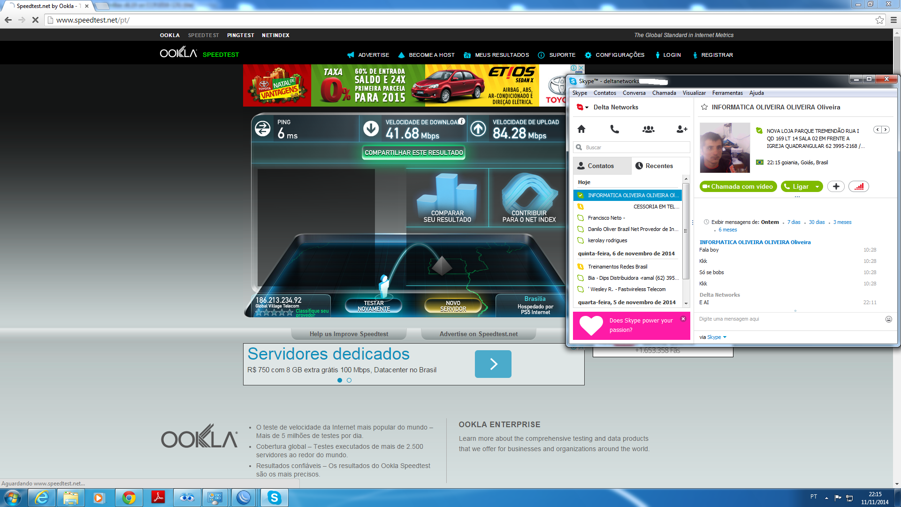Expand the via Skype dropdown
The image size is (901, 507).
click(725, 337)
